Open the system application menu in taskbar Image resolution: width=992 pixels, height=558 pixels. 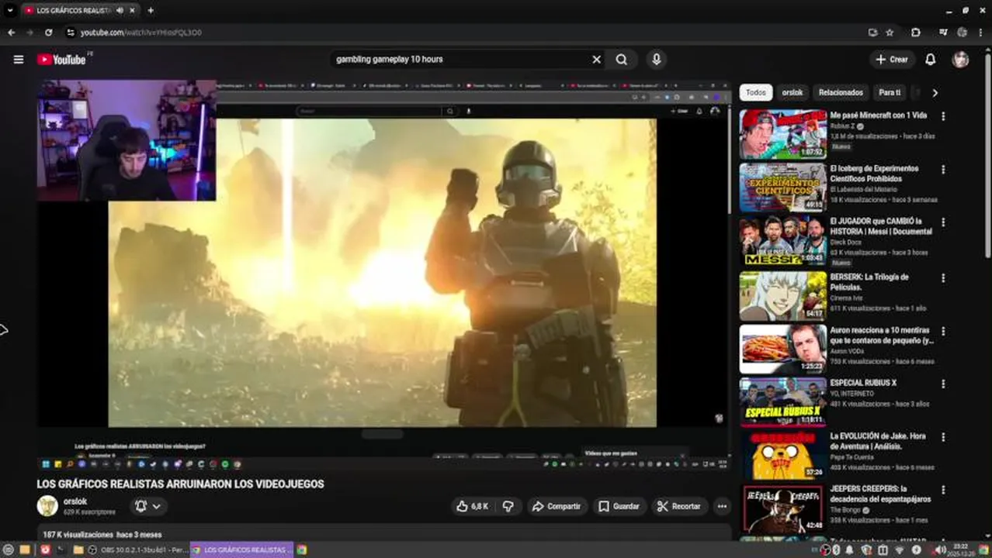click(9, 549)
